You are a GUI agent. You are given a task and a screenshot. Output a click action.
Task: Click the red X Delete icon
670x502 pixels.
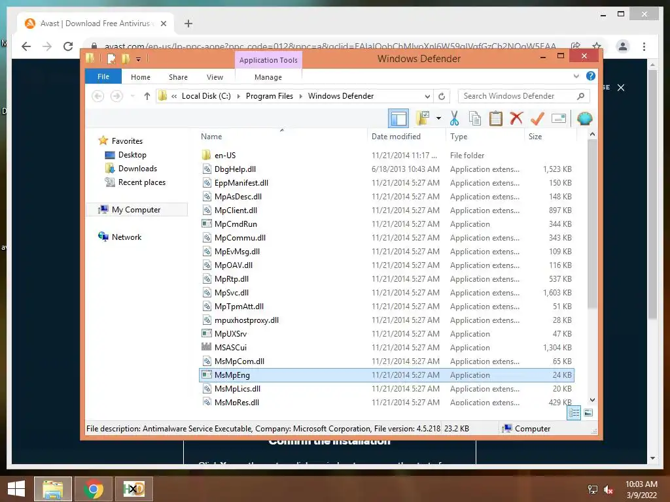[516, 118]
